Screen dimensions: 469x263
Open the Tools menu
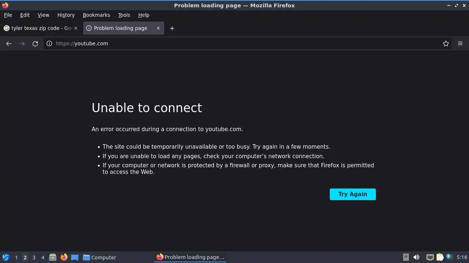(124, 15)
